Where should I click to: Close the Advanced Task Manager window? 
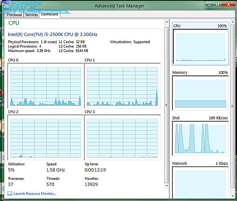click(228, 5)
